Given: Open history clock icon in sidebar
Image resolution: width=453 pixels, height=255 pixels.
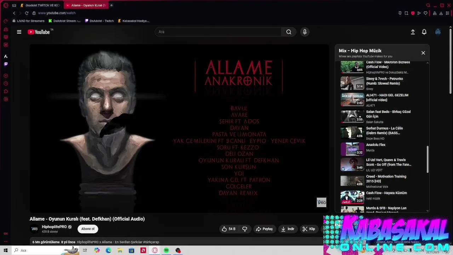Looking at the screenshot, I should click(x=6, y=84).
